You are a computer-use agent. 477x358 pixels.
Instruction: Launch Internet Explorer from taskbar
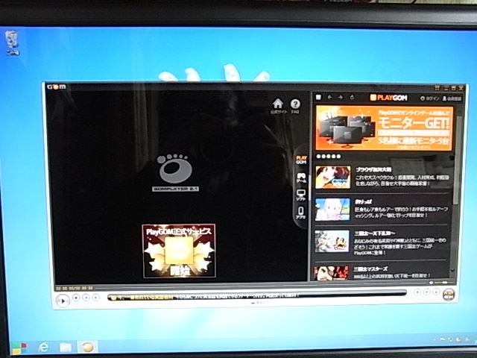pos(43,348)
